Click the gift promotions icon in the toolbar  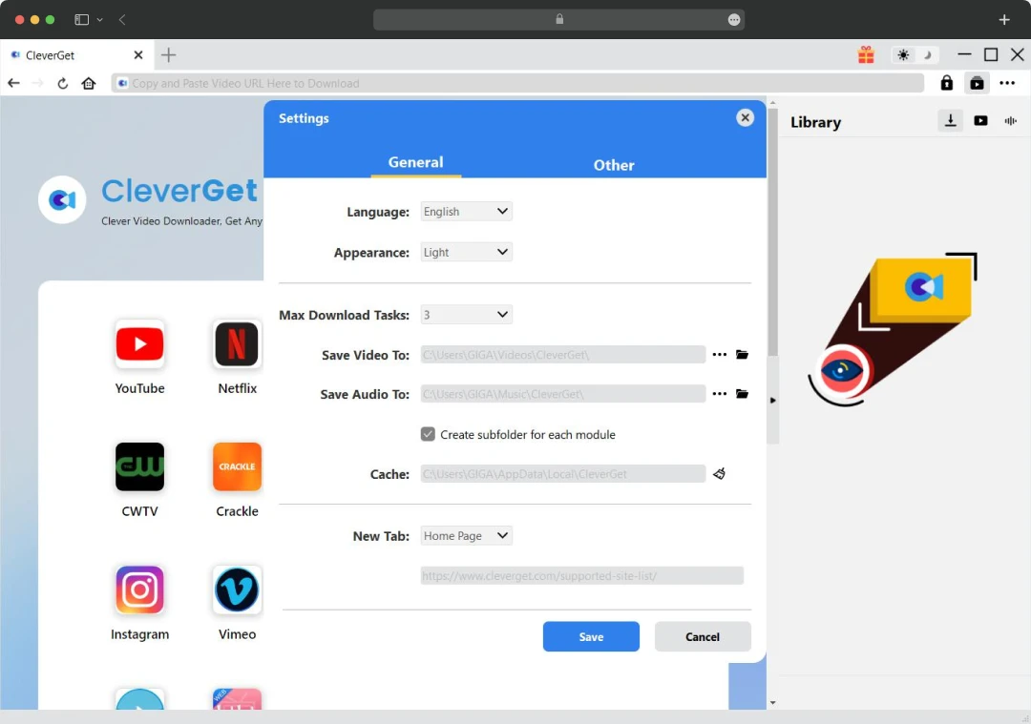[866, 54]
